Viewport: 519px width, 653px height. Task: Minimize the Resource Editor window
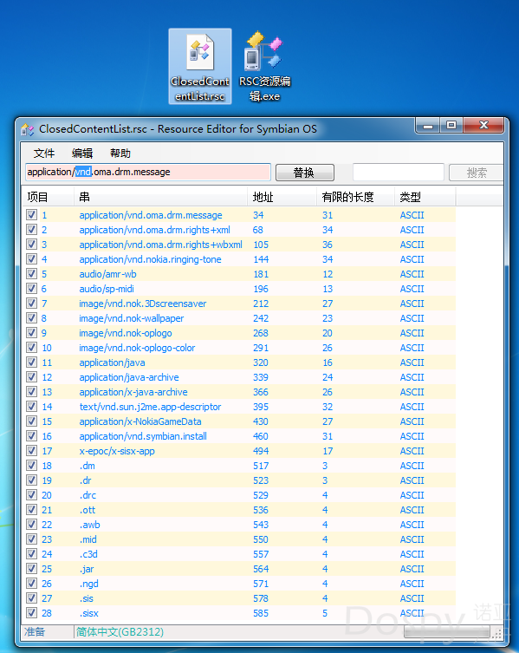click(x=428, y=126)
